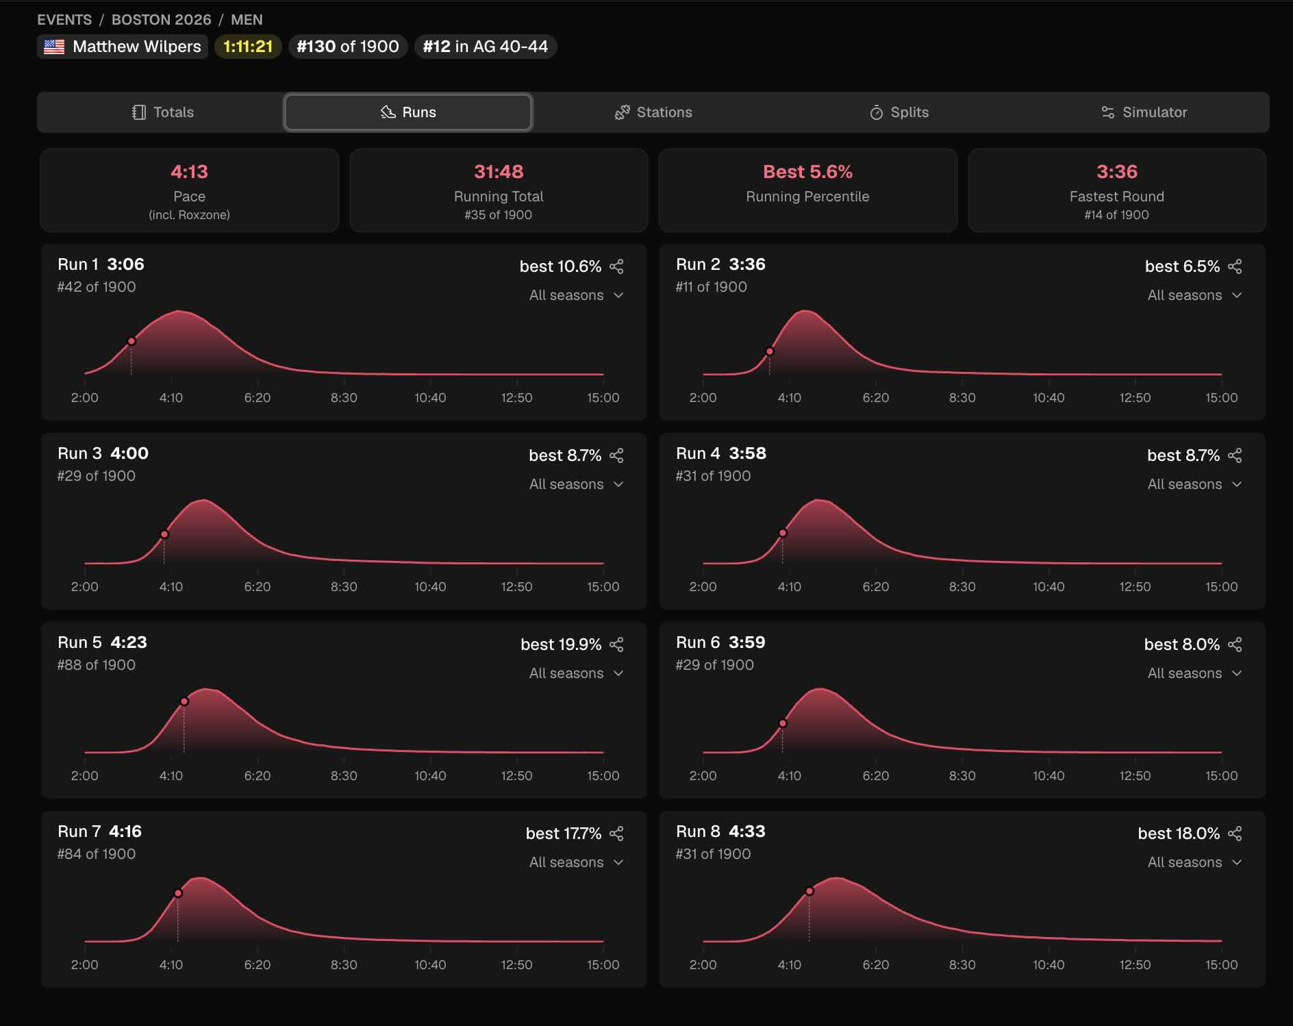Click the Run 1 marker on curve
Screen dimensions: 1293x1026
tap(131, 341)
